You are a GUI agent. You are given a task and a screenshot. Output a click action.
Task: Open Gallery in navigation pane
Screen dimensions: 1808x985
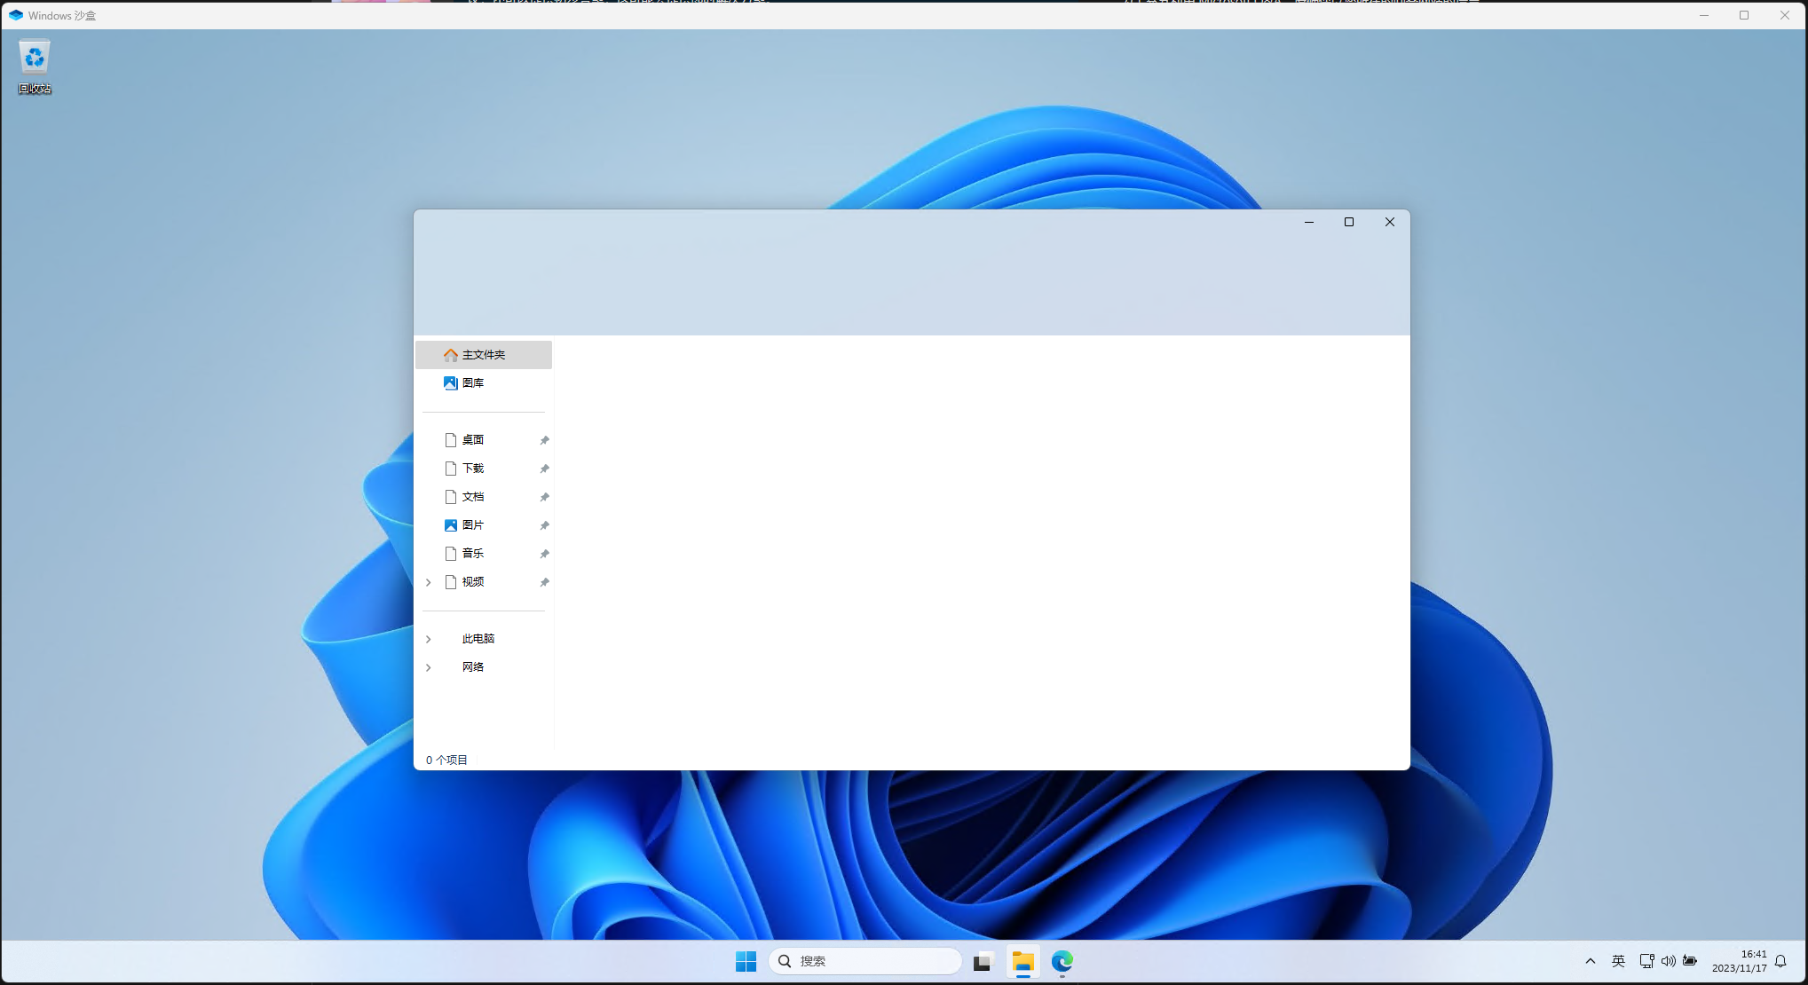point(472,383)
